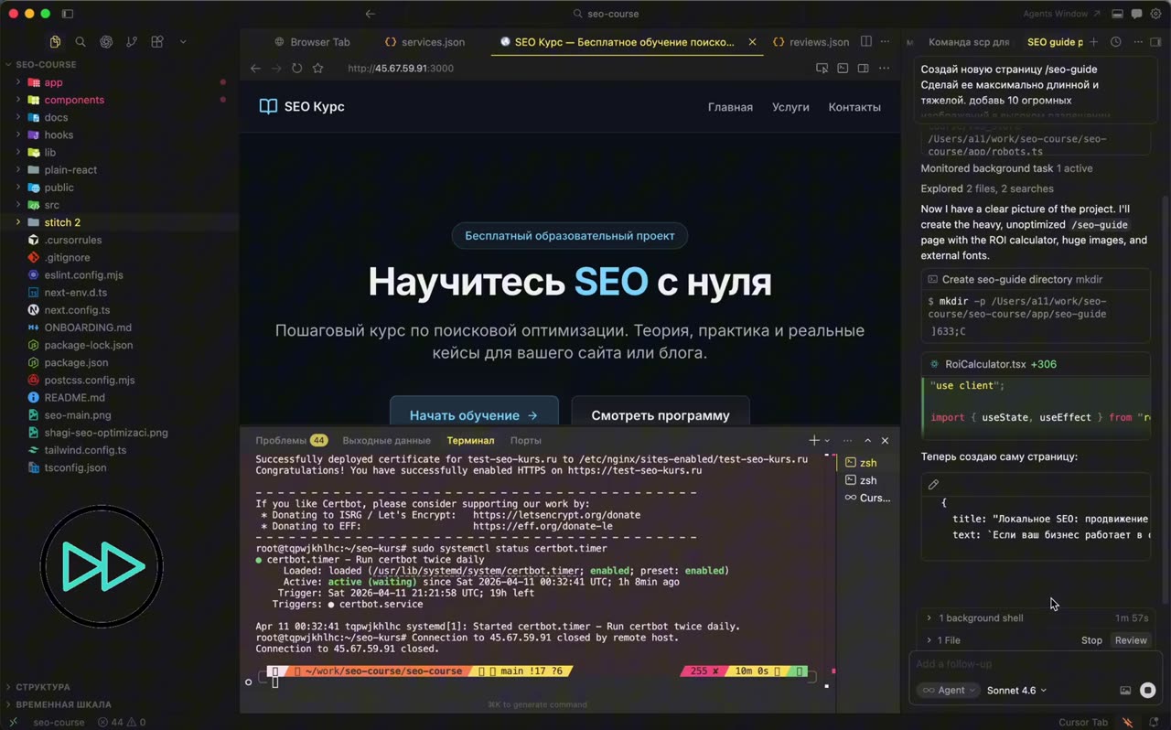Screen dimensions: 1171x730
Task: Expand the 1 File changes row
Action: coord(942,640)
